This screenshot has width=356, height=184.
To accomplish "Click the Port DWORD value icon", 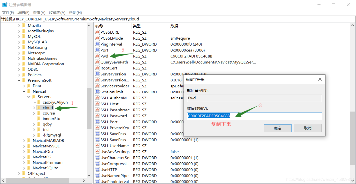I will pos(97,50).
